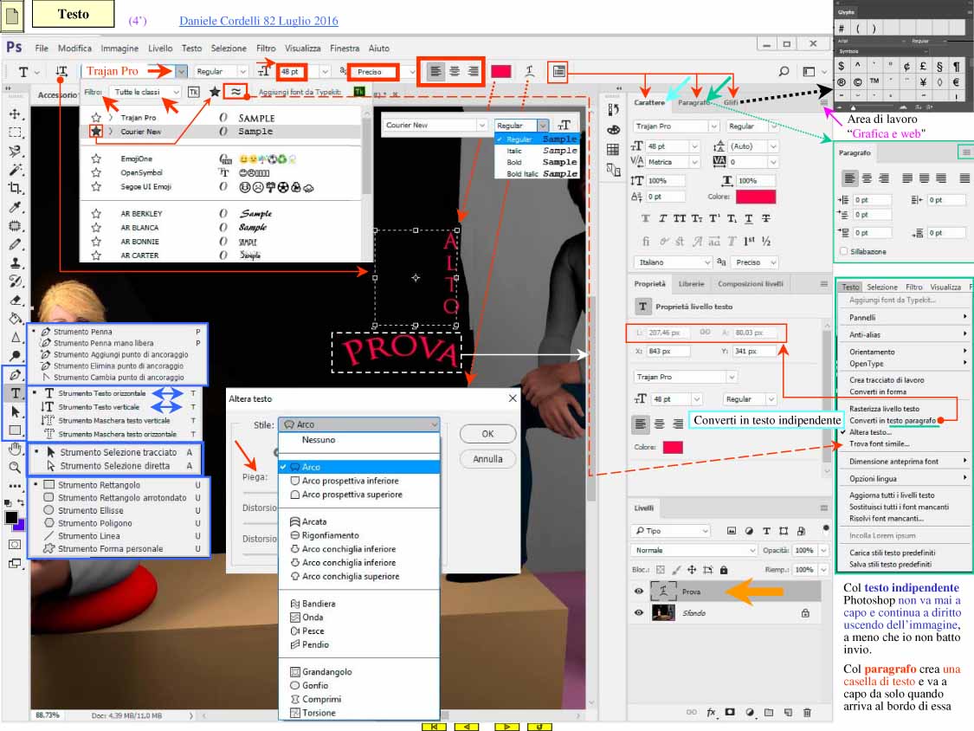The height and width of the screenshot is (731, 974).
Task: Select the Path Selection arrow tool
Action: click(x=16, y=411)
